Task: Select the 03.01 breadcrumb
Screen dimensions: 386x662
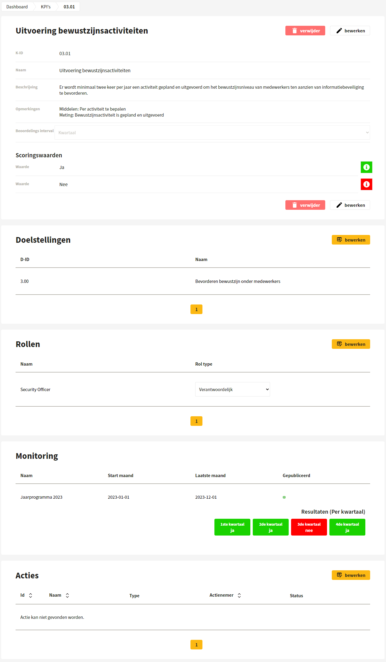Action: point(69,7)
